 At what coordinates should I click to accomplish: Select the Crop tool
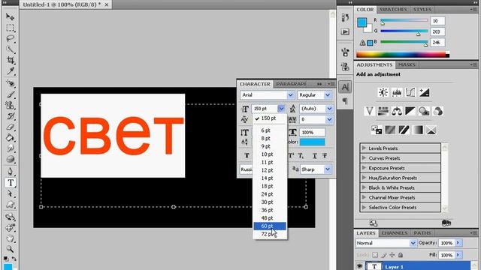(x=10, y=60)
